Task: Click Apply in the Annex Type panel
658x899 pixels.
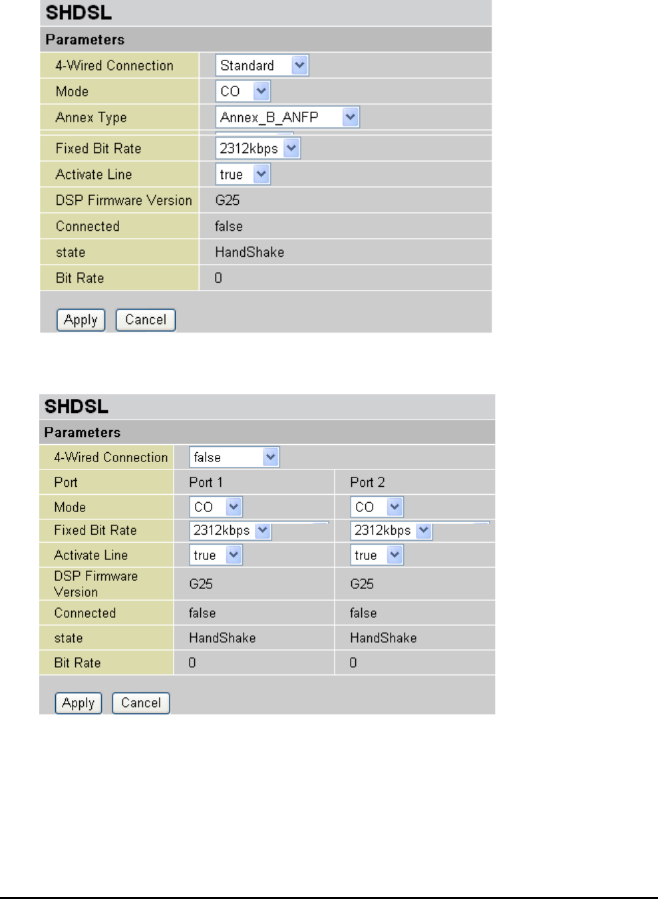Action: 81,320
